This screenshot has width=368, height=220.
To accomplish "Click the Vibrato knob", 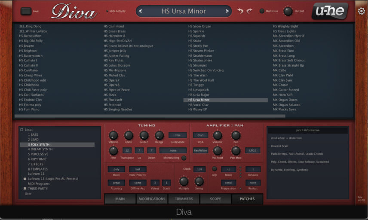I will (x=113, y=135).
